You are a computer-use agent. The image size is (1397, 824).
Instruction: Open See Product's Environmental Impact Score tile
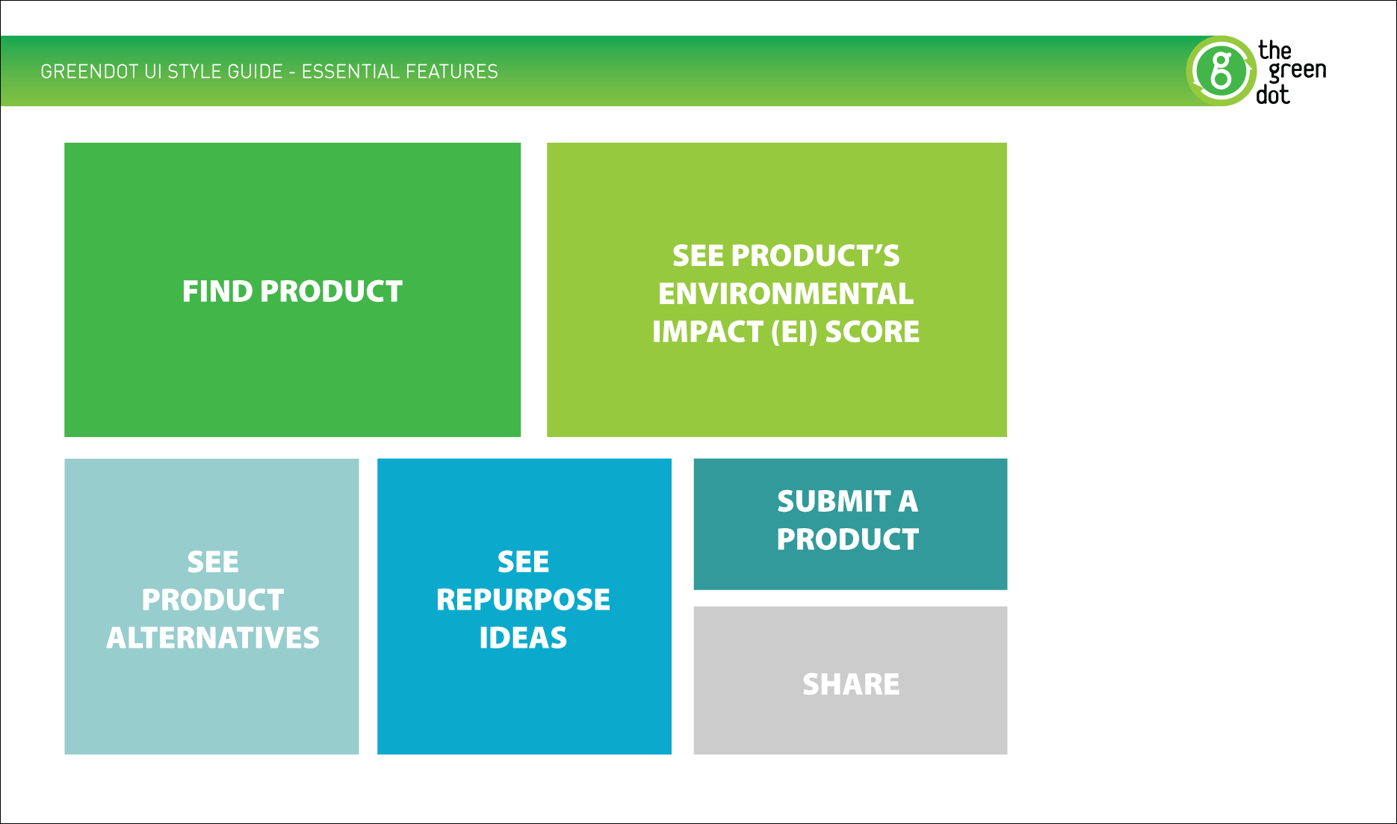pos(777,290)
